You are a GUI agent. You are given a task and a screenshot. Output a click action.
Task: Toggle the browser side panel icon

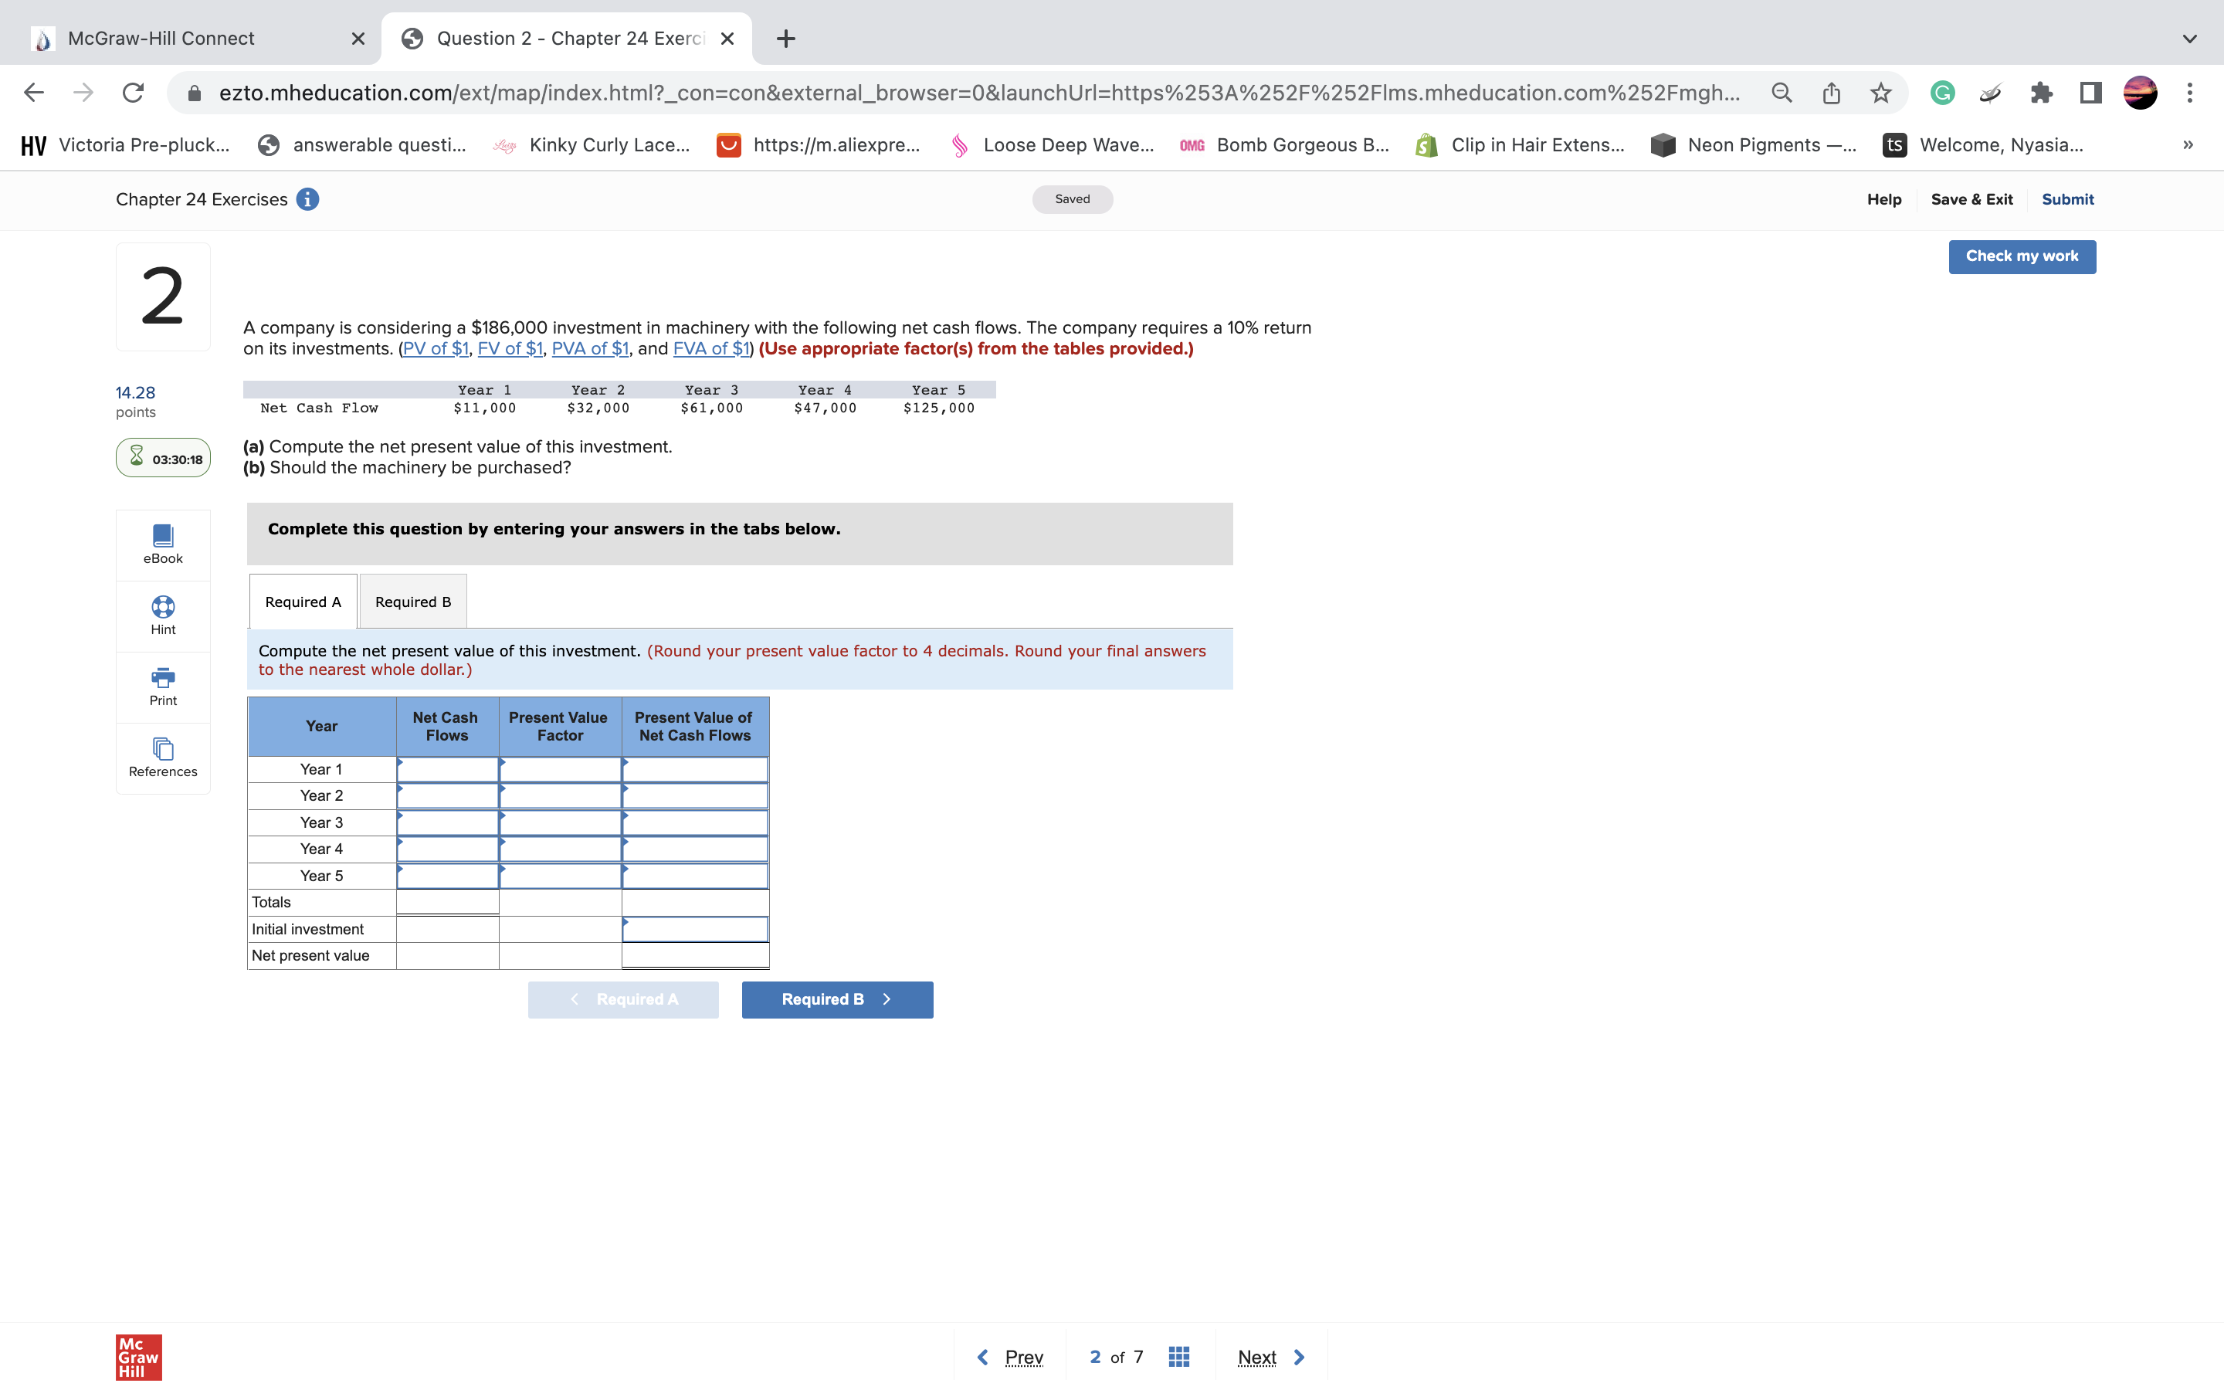(x=2090, y=93)
